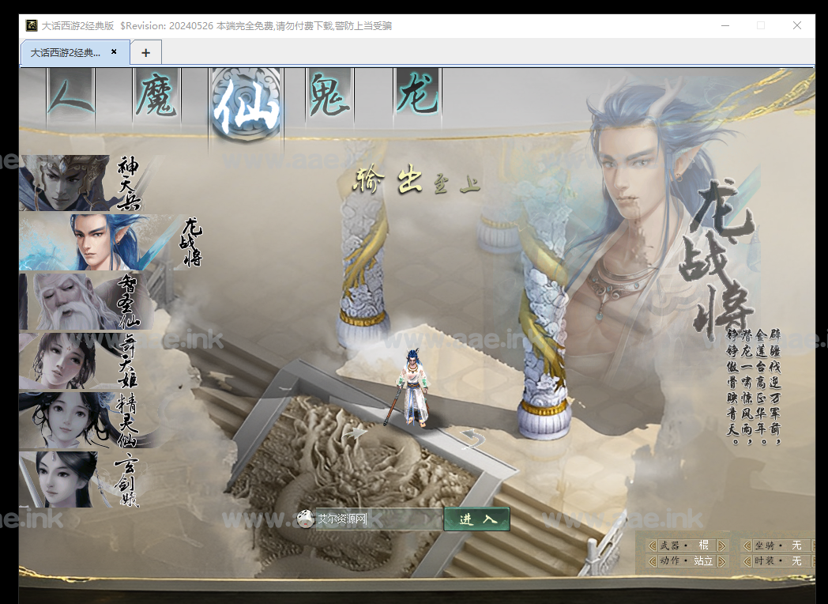
Task: Open a new tab with plus button
Action: click(145, 53)
